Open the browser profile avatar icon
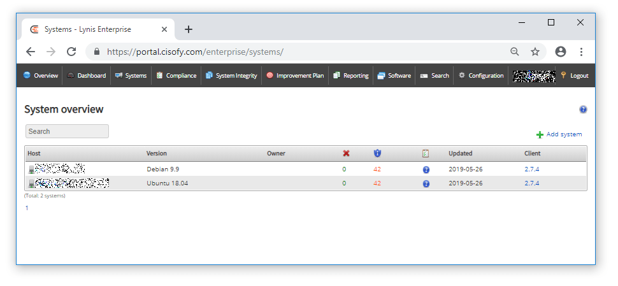618x286 pixels. click(x=561, y=52)
